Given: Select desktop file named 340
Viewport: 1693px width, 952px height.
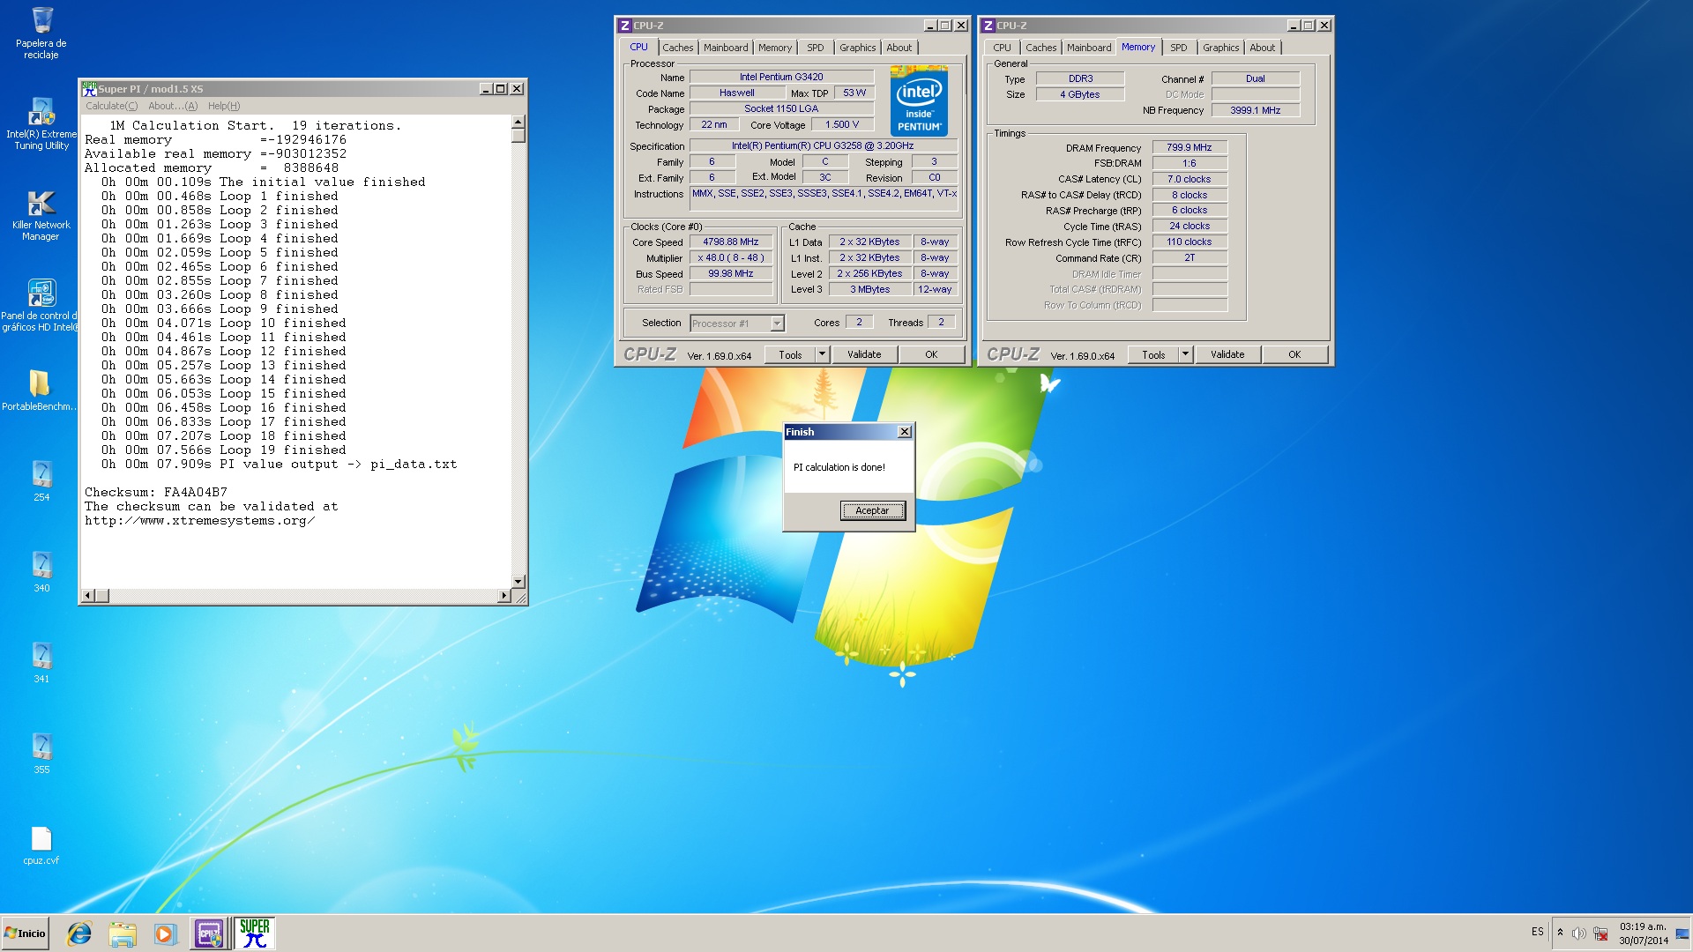Looking at the screenshot, I should click(x=41, y=571).
